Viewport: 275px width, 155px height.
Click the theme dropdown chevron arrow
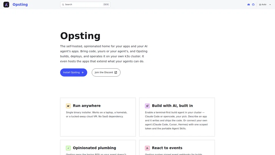pyautogui.click(x=270, y=5)
